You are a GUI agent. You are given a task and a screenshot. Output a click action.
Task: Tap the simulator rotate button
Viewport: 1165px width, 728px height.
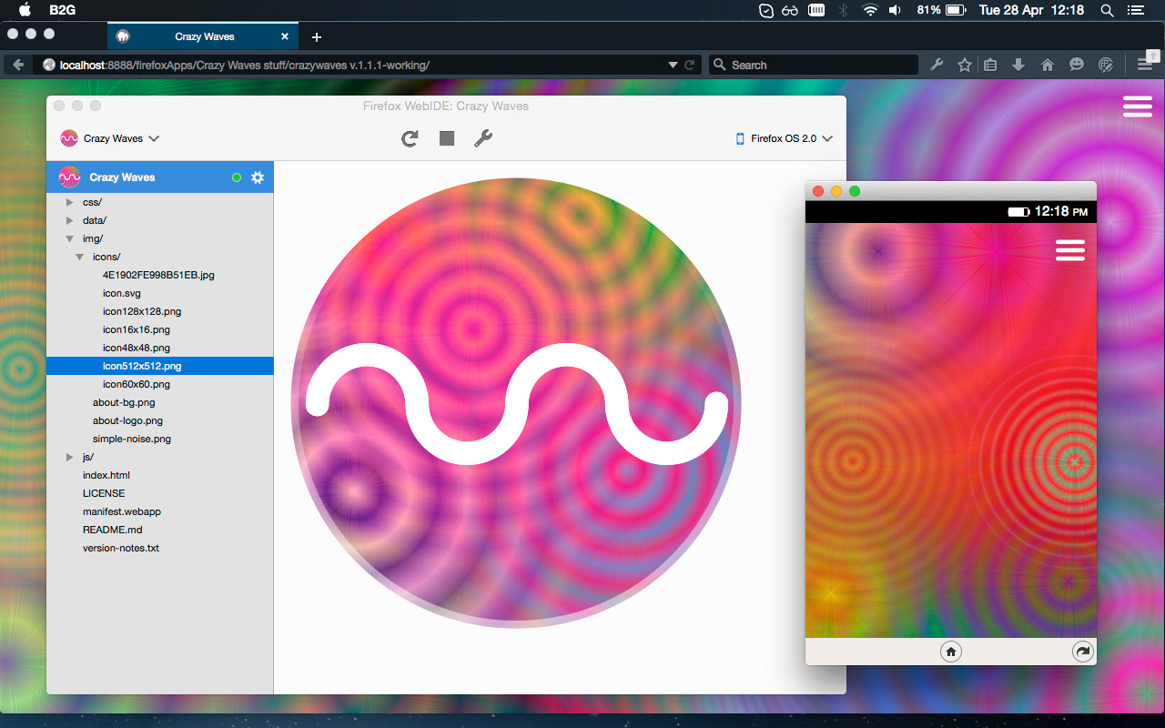pos(1082,652)
